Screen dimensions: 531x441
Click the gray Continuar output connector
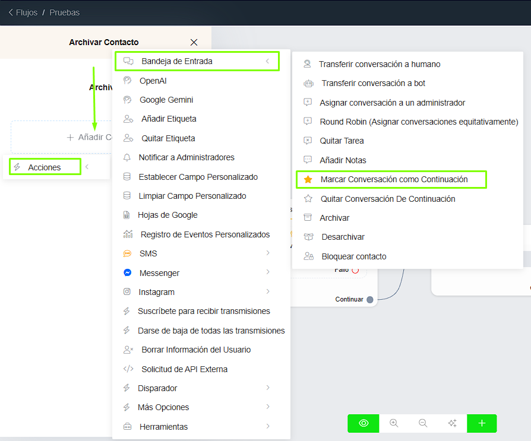coord(370,300)
